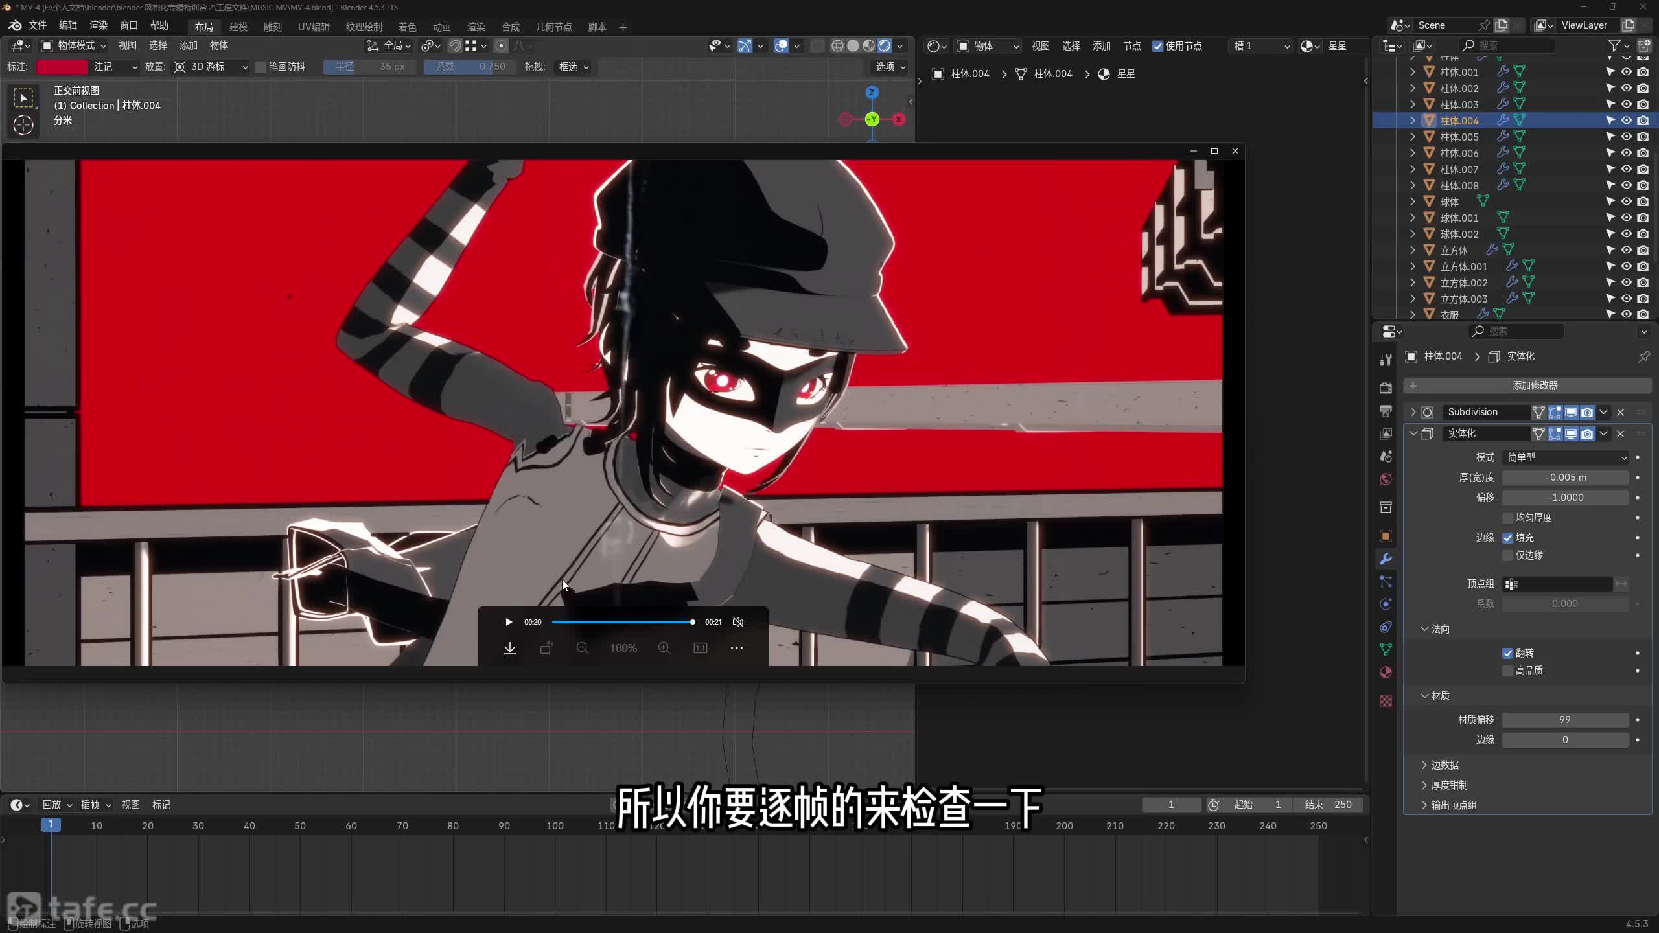Enable the 均匀厚度 checkbox
This screenshot has height=933, width=1659.
point(1507,518)
